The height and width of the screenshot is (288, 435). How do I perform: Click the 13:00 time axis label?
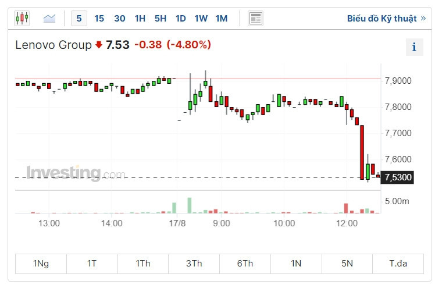pos(49,223)
